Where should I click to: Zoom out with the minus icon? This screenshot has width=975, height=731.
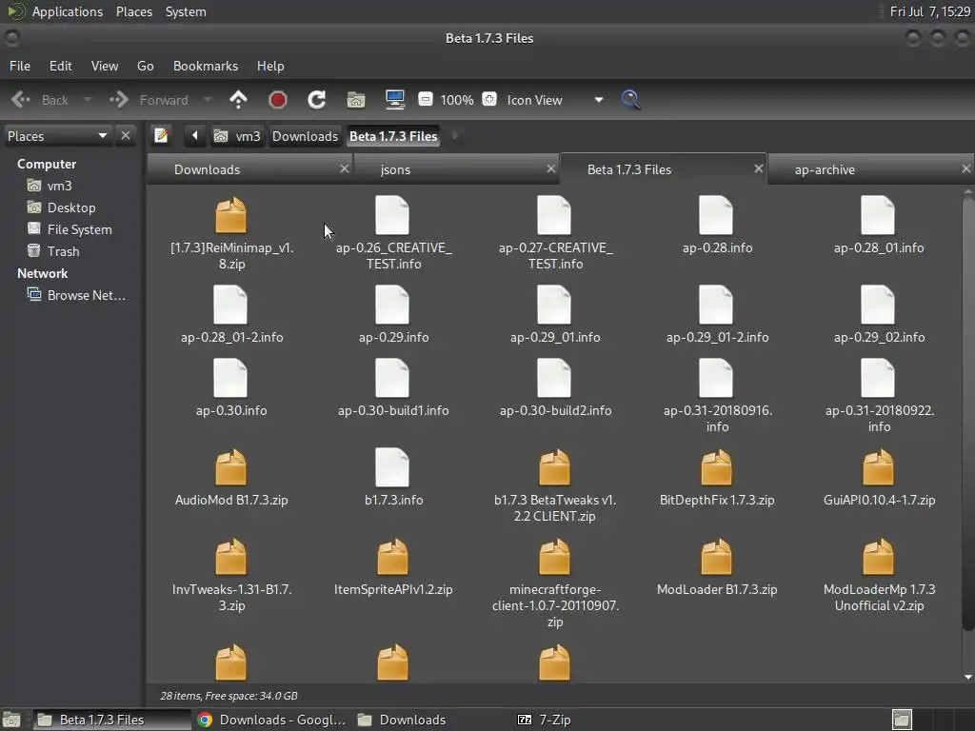(426, 99)
